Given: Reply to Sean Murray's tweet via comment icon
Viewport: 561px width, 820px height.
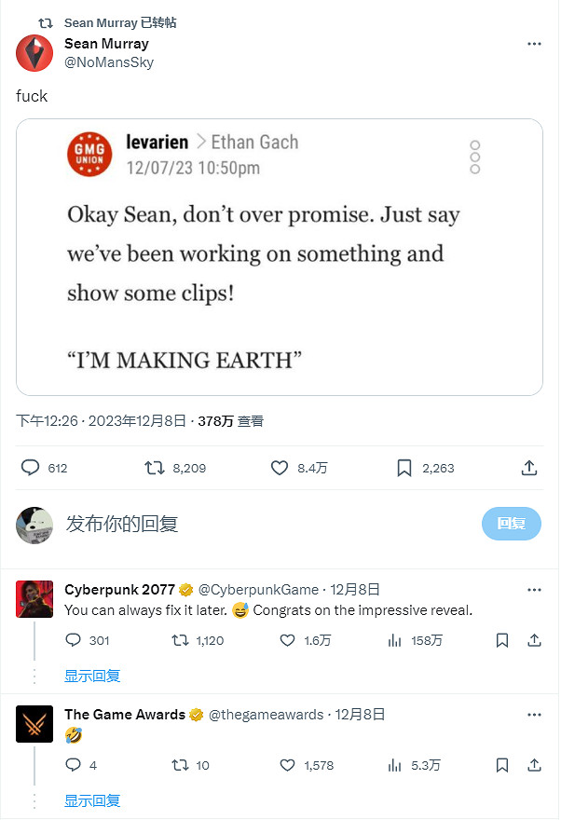Looking at the screenshot, I should 31,468.
